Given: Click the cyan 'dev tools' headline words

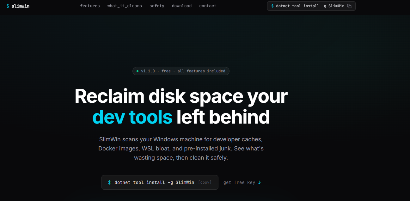Looking at the screenshot, I should [x=132, y=117].
